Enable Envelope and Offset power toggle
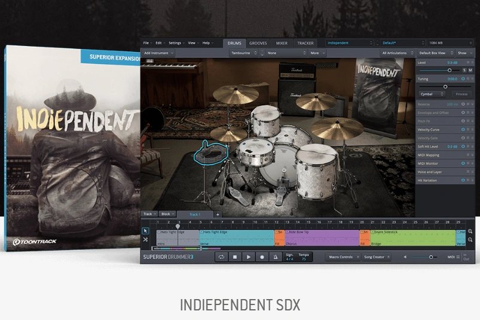 [463, 112]
